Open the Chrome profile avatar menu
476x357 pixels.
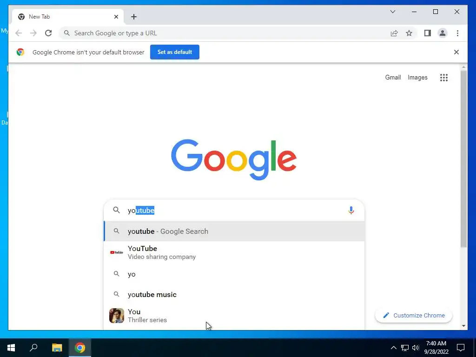(443, 33)
